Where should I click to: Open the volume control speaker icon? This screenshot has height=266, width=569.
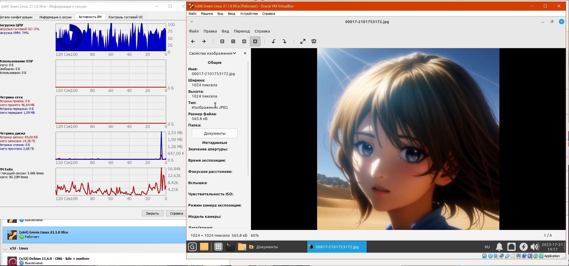pyautogui.click(x=535, y=247)
